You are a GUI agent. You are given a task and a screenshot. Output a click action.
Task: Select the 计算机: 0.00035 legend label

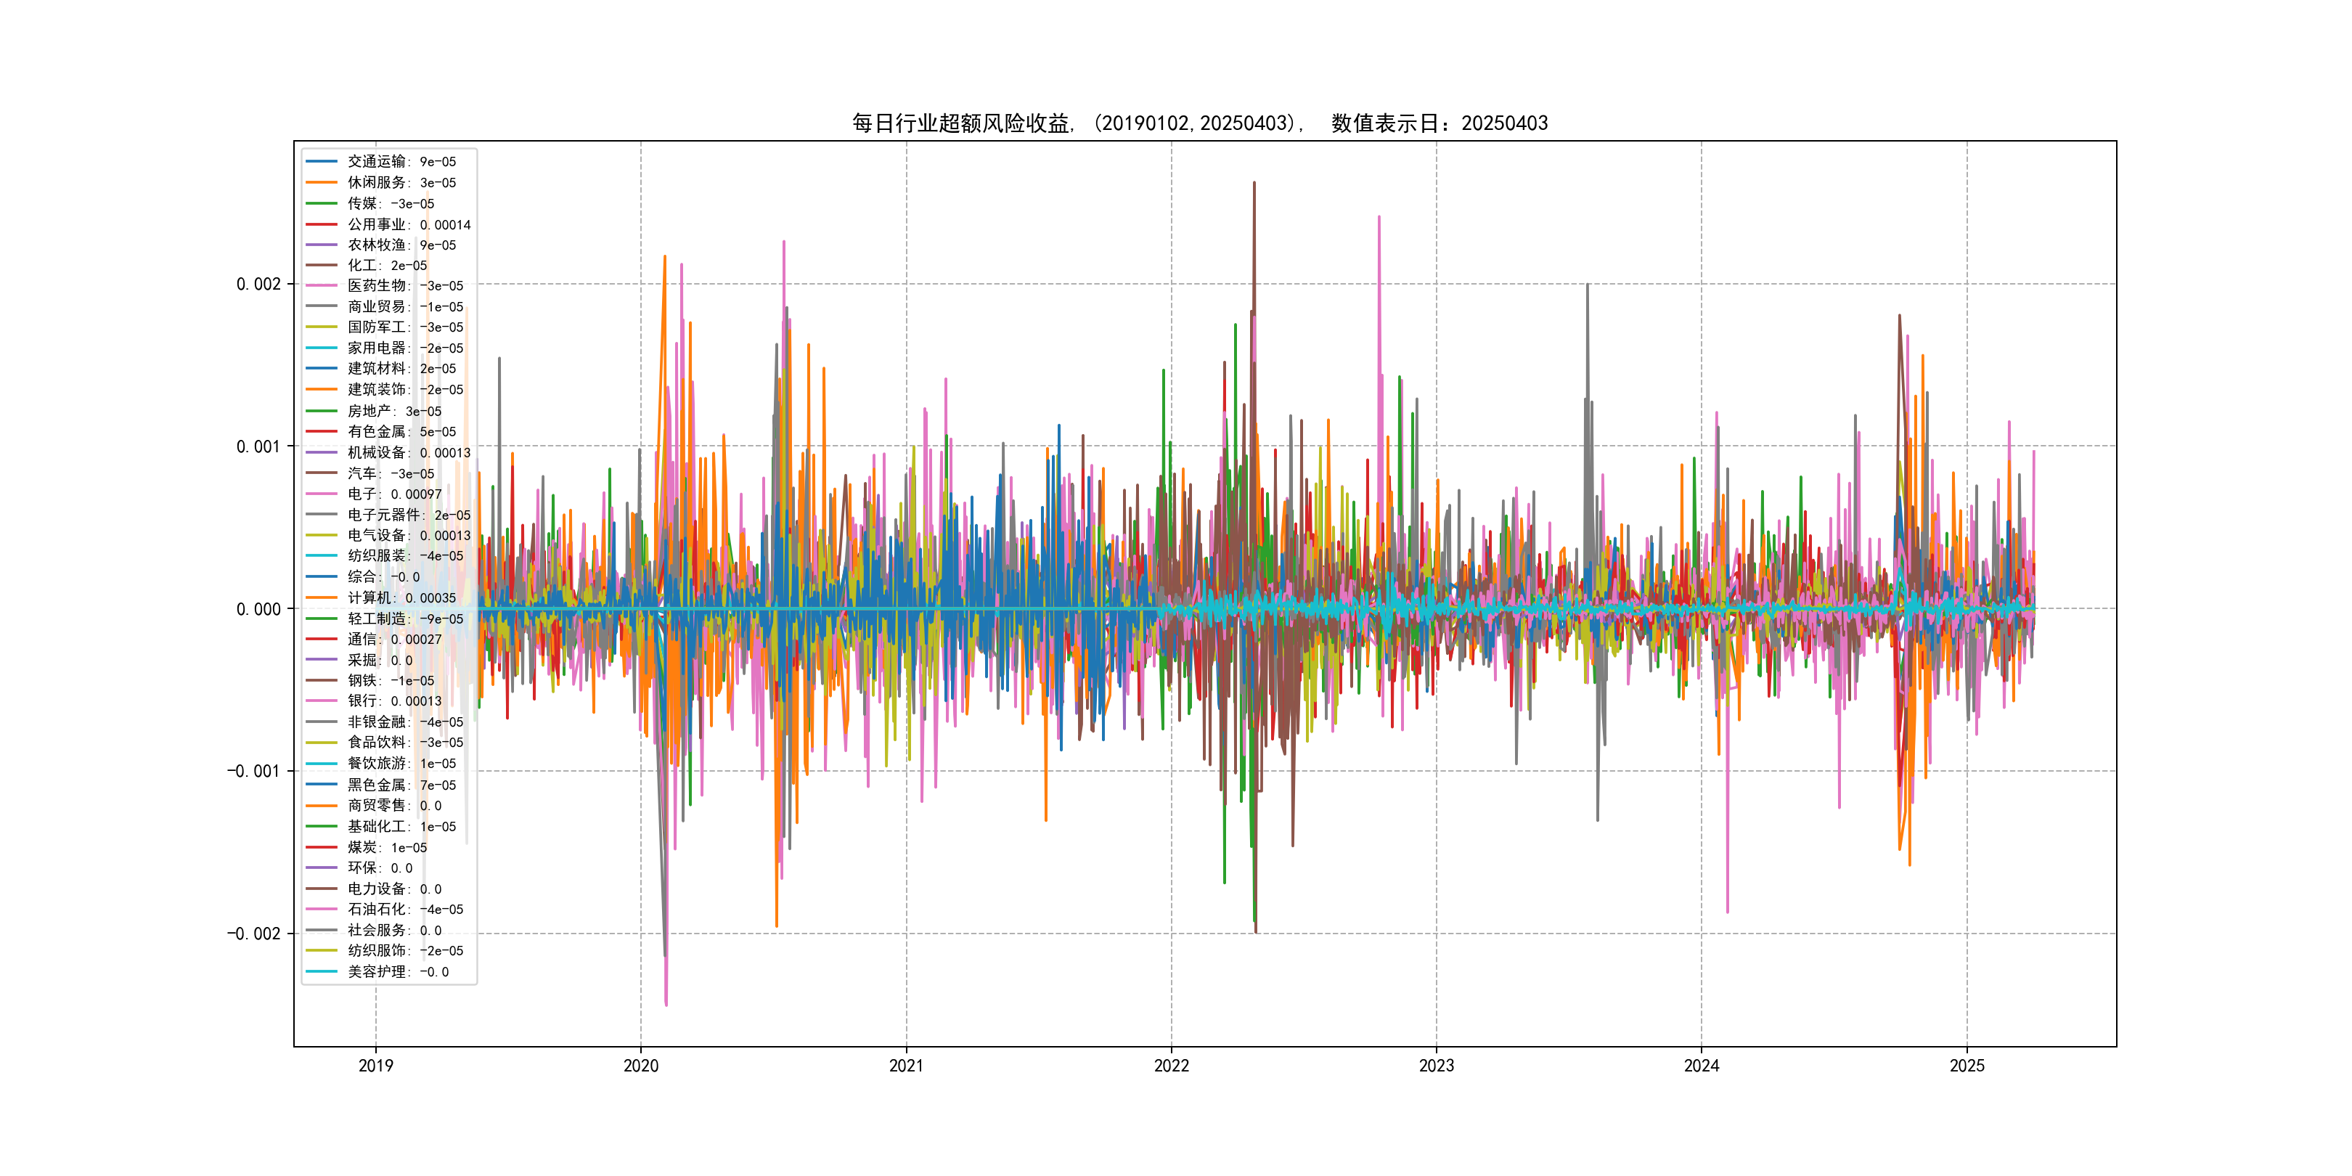[401, 598]
